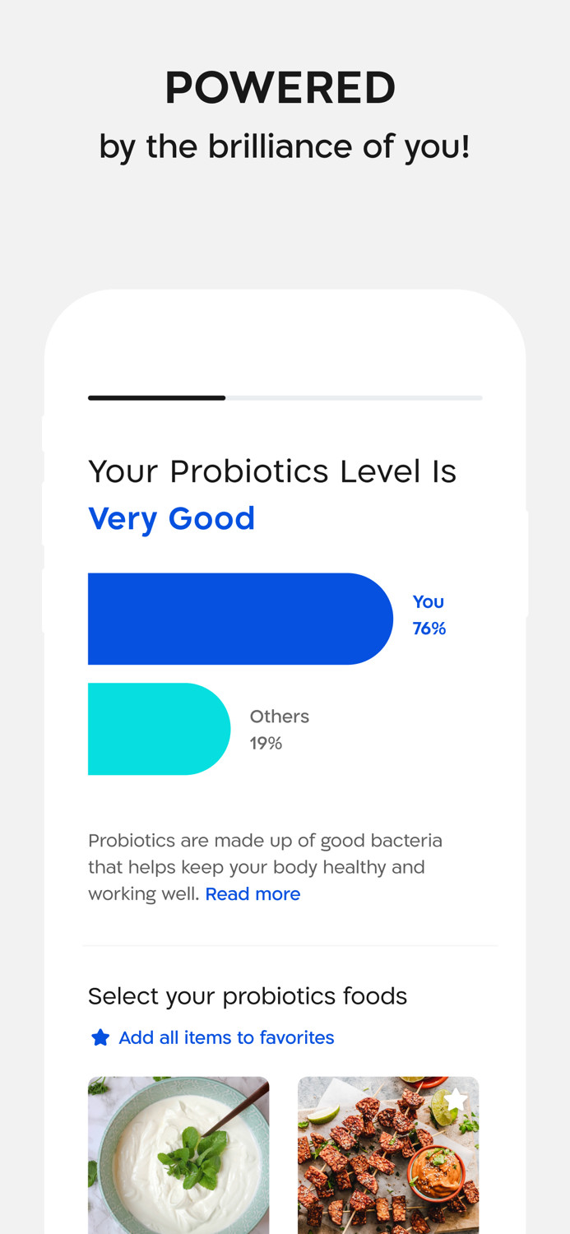
Task: Switch to the second progress step
Action: pyautogui.click(x=354, y=397)
